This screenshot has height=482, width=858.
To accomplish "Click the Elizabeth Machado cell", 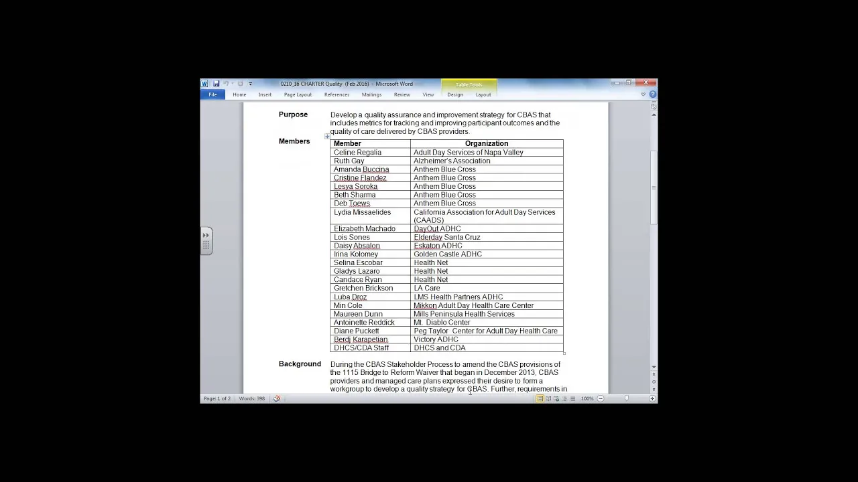I will coord(371,228).
